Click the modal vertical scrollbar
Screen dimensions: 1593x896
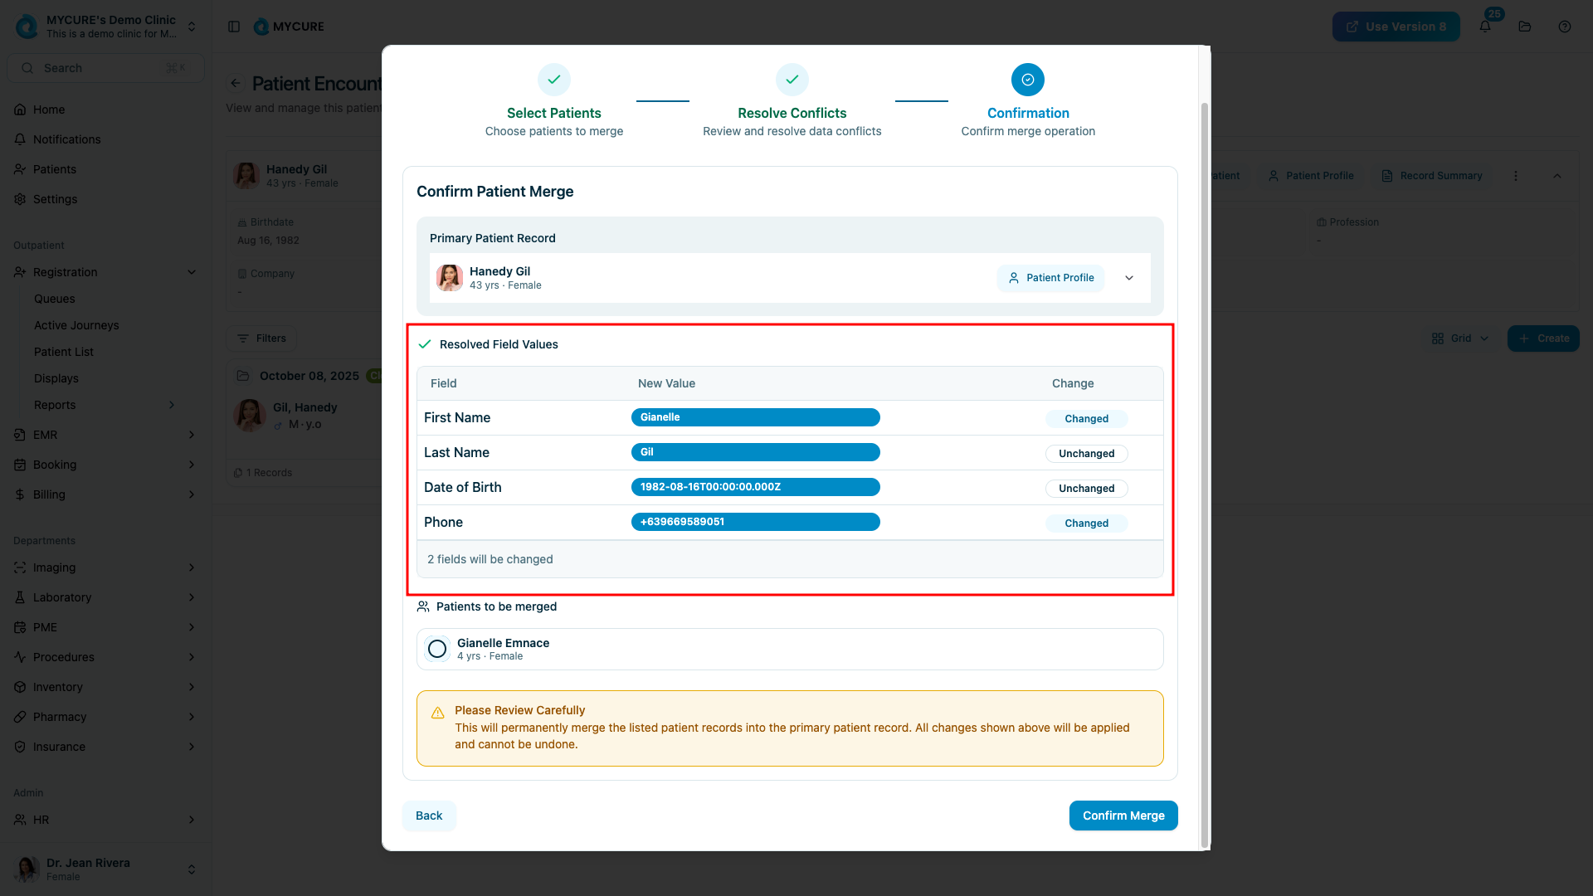[1205, 473]
